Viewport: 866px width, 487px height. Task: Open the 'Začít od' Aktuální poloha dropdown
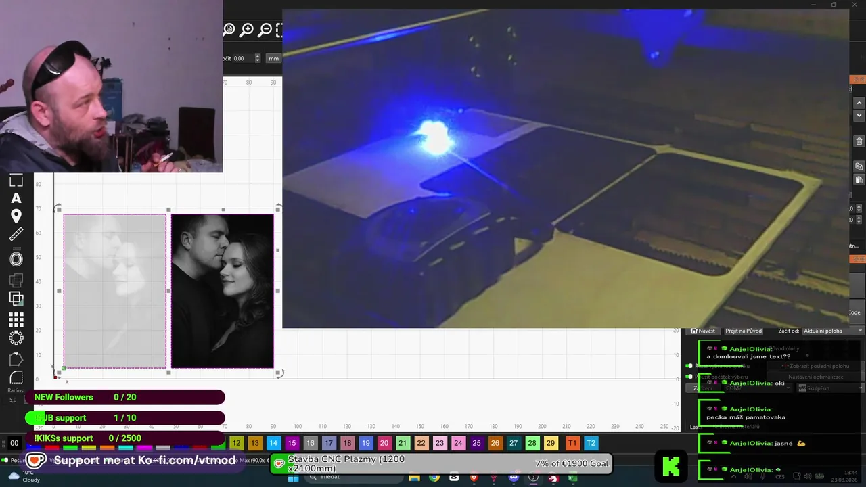[833, 331]
